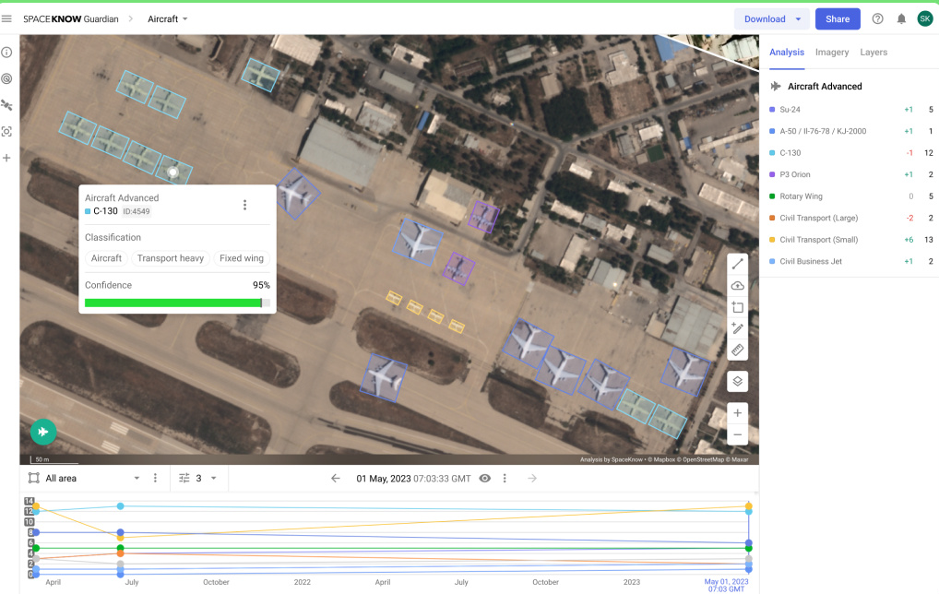Select the magic pencil edit tool
Screen dimensions: 939x594
click(x=738, y=328)
